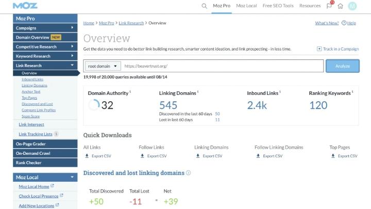Click Check Local Presence external icon

tap(61, 195)
